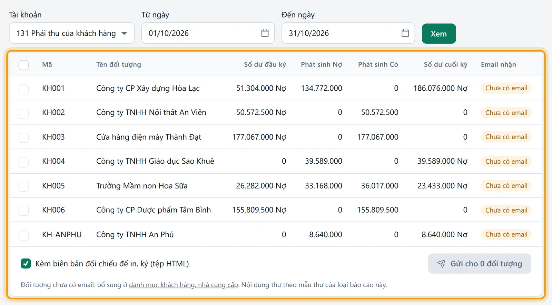Open the Tài khoản account dropdown
This screenshot has height=305, width=552.
72,33
